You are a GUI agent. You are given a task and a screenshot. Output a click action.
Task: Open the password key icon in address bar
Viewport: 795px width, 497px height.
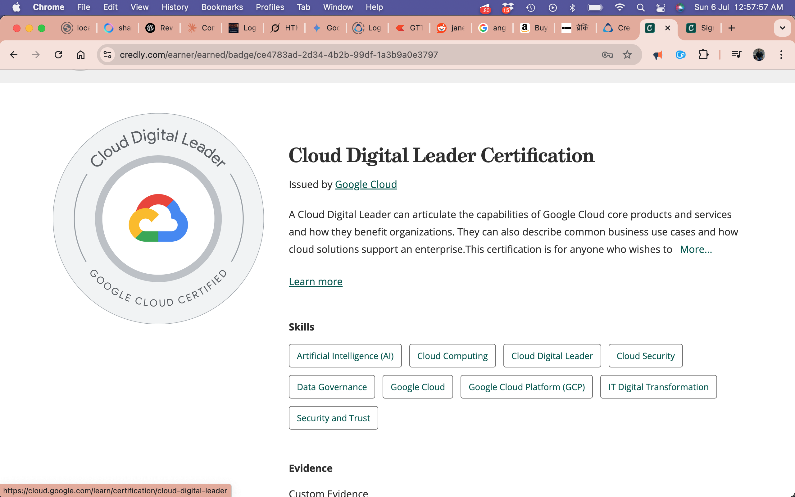607,55
